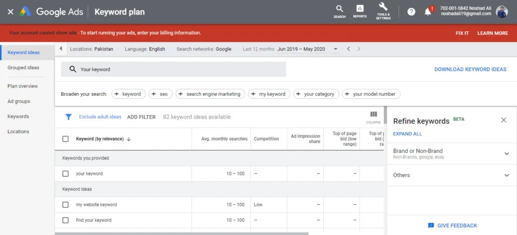Close the Refine keywords panel
This screenshot has width=517, height=235.
tap(503, 120)
